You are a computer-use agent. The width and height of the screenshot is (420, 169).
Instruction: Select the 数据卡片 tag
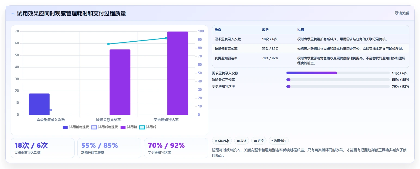tap(279, 141)
